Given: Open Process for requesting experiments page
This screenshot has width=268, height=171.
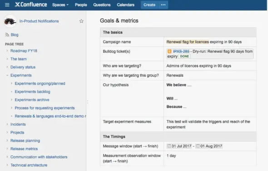Looking at the screenshot, I should pos(45,108).
